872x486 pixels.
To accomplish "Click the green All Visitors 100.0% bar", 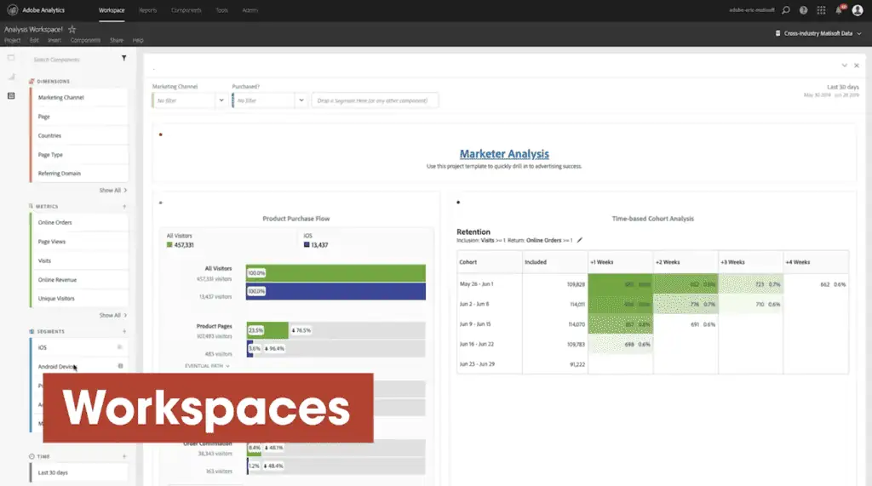I will [x=336, y=273].
